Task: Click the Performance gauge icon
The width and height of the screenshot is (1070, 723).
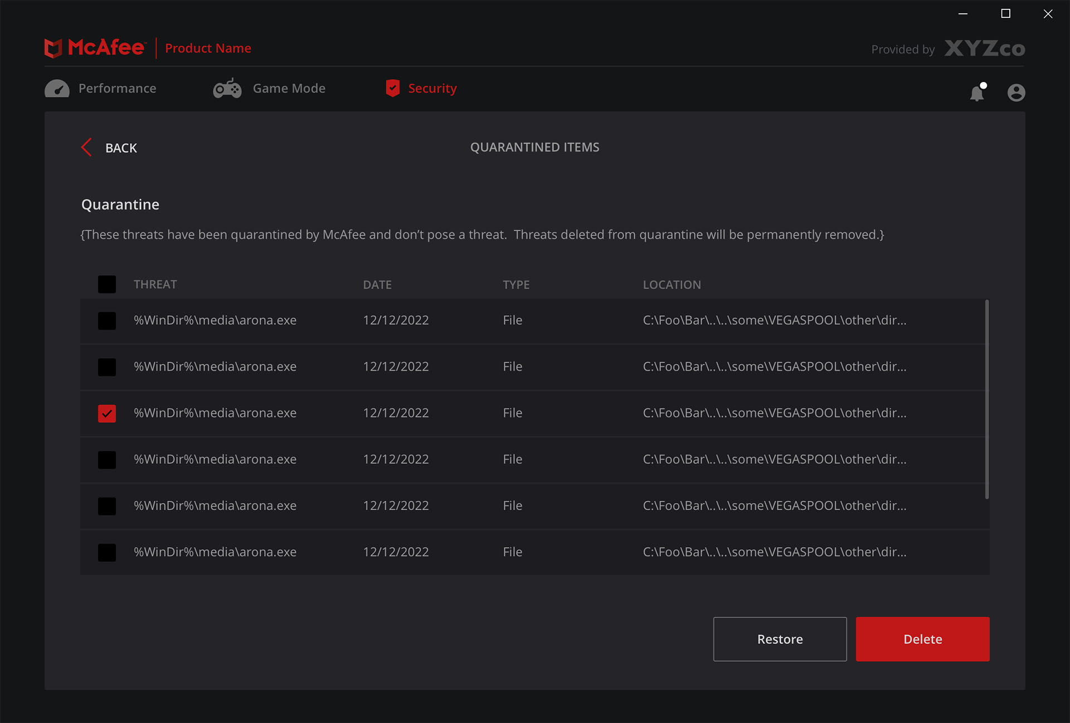Action: click(x=57, y=89)
